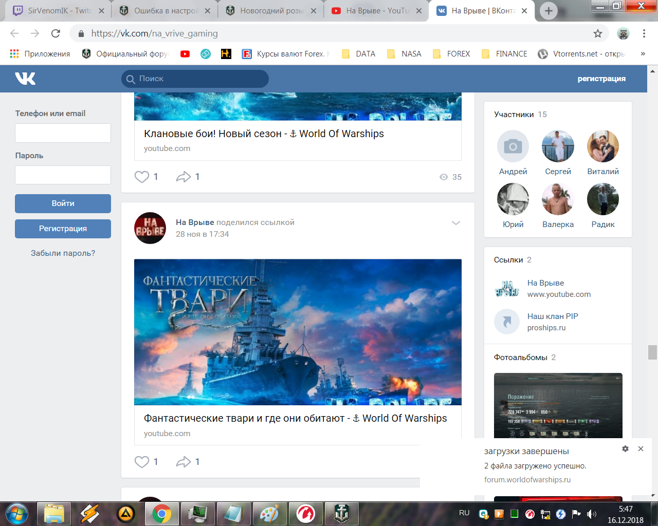Open Chrome from the taskbar

(161, 513)
